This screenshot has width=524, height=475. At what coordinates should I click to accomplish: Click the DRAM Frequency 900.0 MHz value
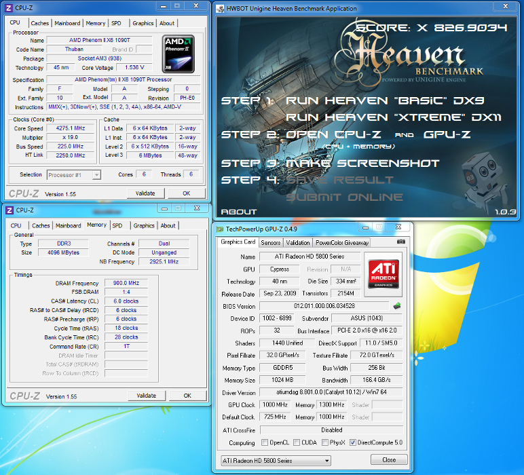126,283
